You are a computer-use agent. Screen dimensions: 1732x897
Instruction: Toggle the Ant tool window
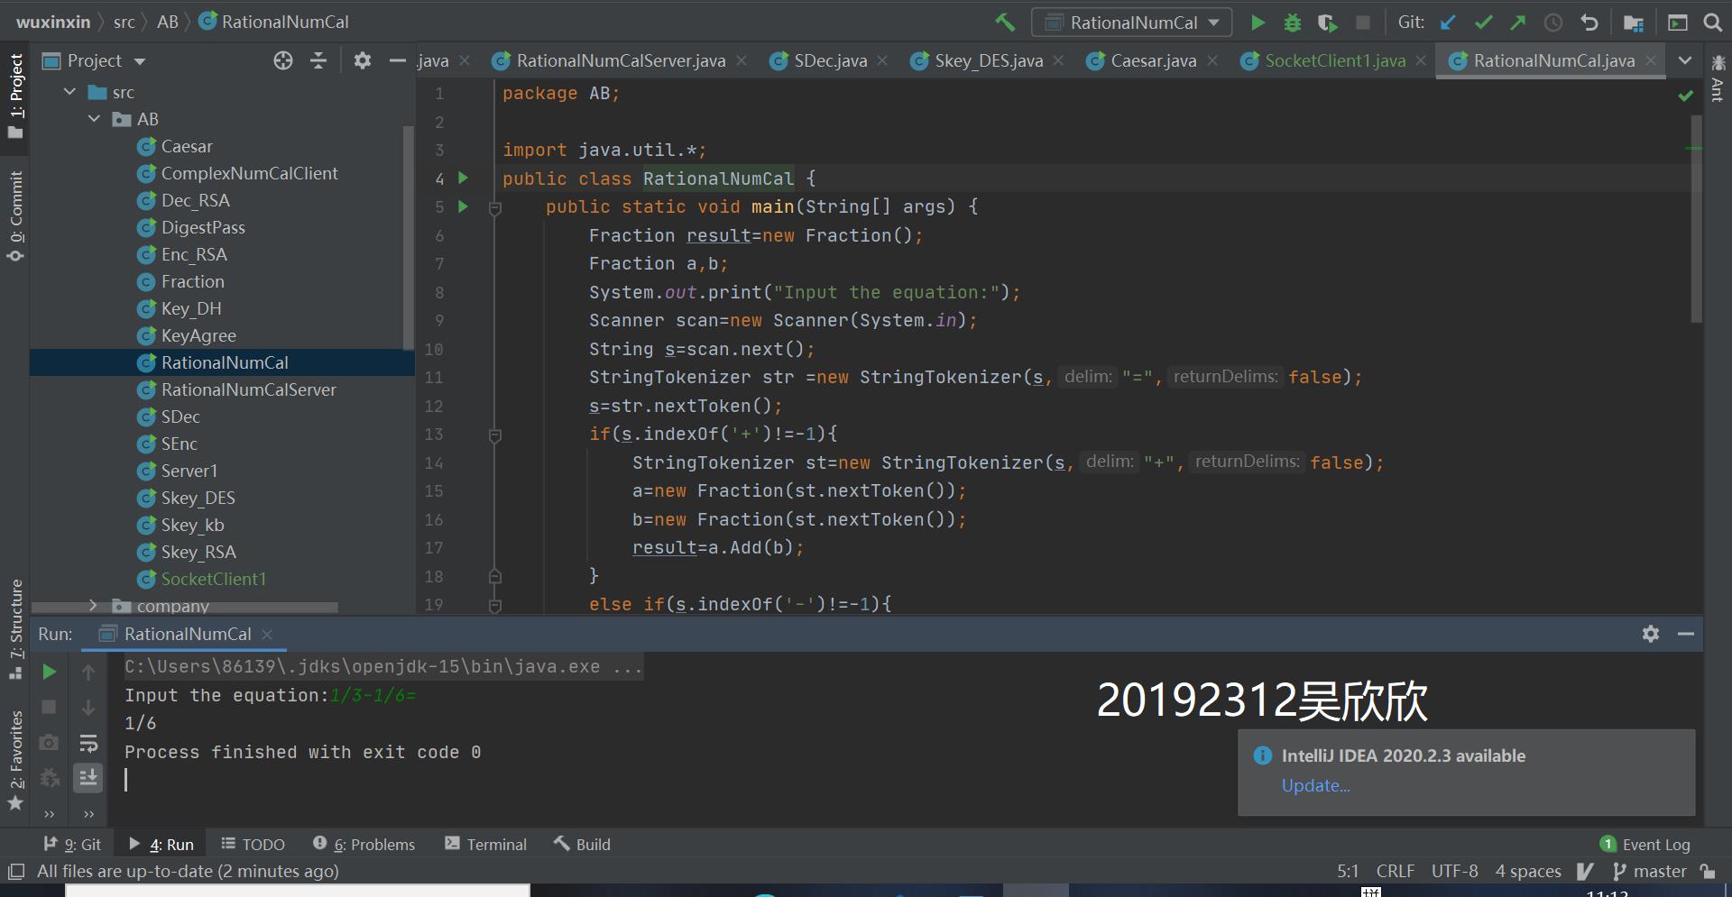1718,78
